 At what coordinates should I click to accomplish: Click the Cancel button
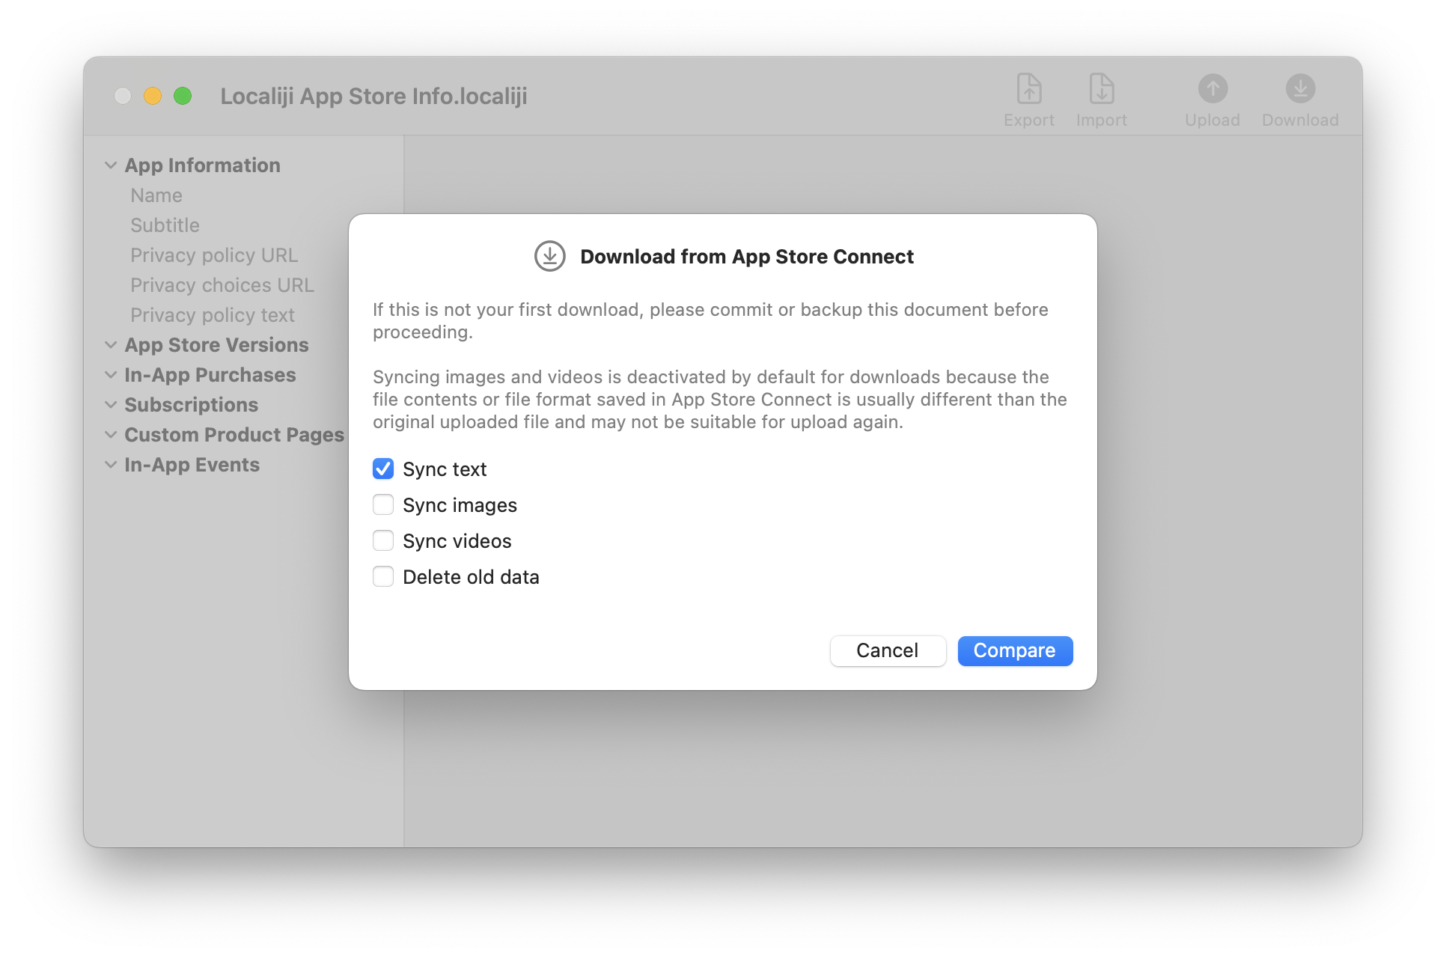(x=888, y=650)
